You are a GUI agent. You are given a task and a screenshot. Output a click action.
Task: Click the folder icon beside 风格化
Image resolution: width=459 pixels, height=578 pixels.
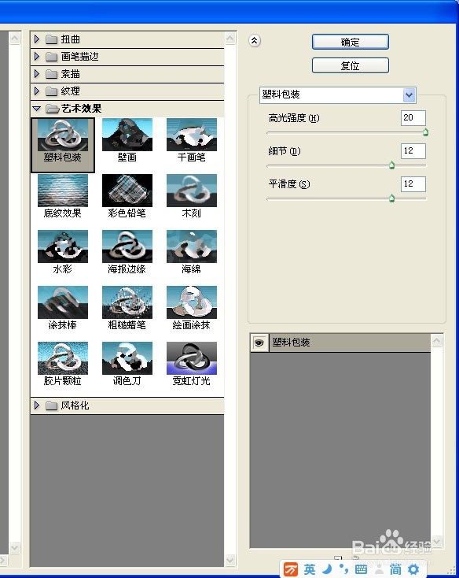coord(52,406)
